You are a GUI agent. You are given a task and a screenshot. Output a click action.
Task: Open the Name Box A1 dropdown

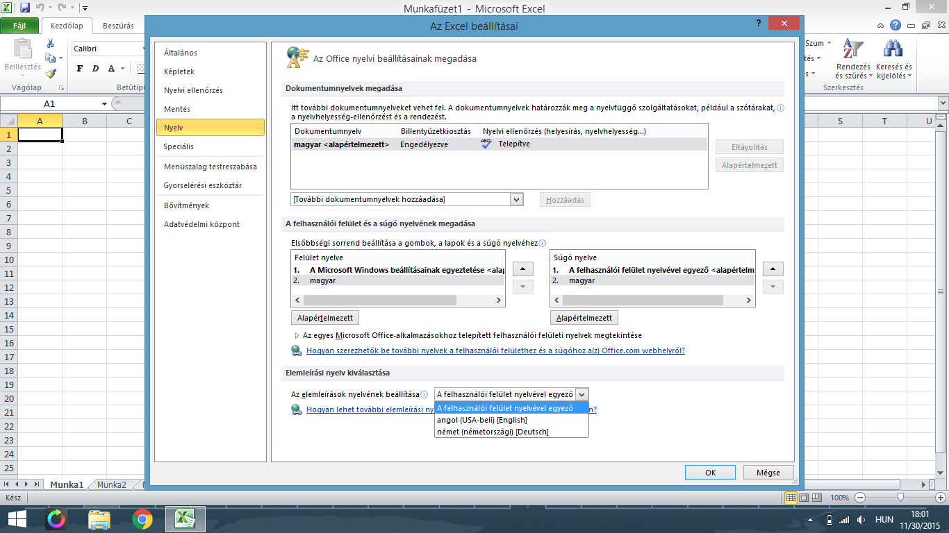[104, 103]
